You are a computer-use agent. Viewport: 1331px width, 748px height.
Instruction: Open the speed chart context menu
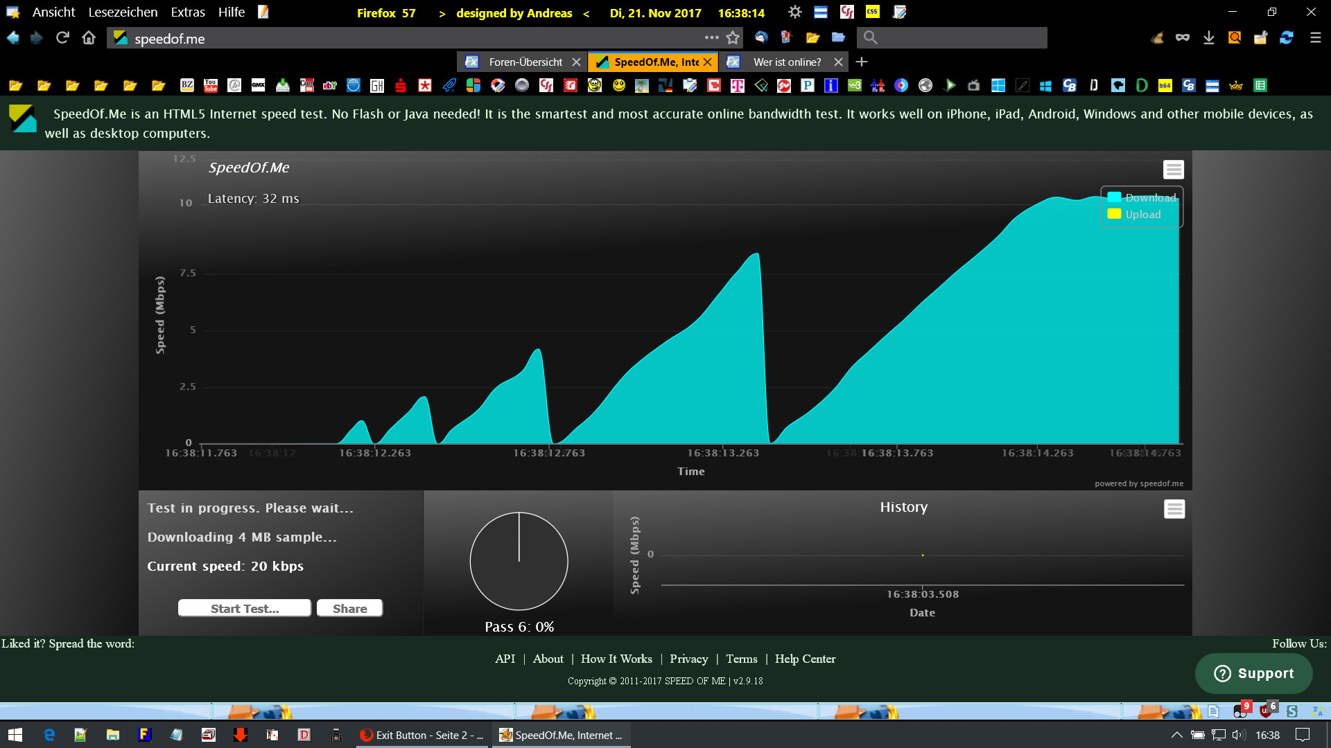coord(1173,170)
